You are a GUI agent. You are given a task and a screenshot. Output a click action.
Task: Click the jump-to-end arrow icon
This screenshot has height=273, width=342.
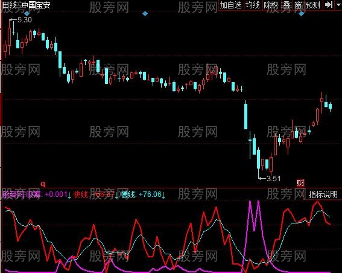click(329, 5)
